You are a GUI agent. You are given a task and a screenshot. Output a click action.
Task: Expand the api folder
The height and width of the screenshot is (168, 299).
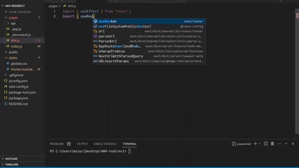8,23
